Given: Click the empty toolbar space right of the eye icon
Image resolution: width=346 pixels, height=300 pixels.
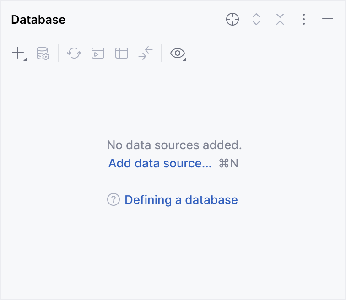Looking at the screenshot, I should (x=265, y=54).
